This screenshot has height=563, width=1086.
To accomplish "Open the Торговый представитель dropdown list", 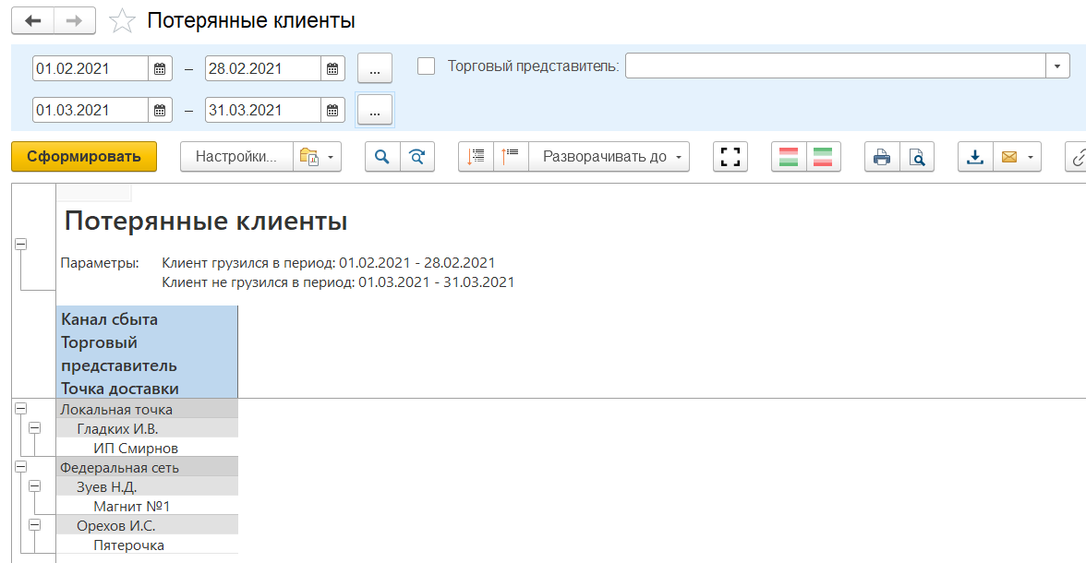I will pyautogui.click(x=1057, y=66).
